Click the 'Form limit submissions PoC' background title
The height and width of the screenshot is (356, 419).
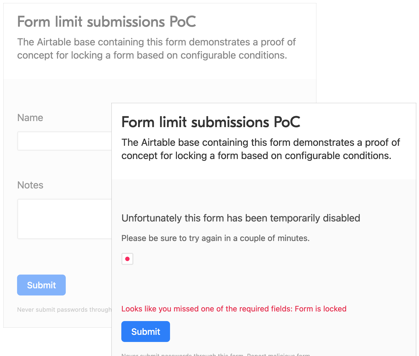pos(106,22)
